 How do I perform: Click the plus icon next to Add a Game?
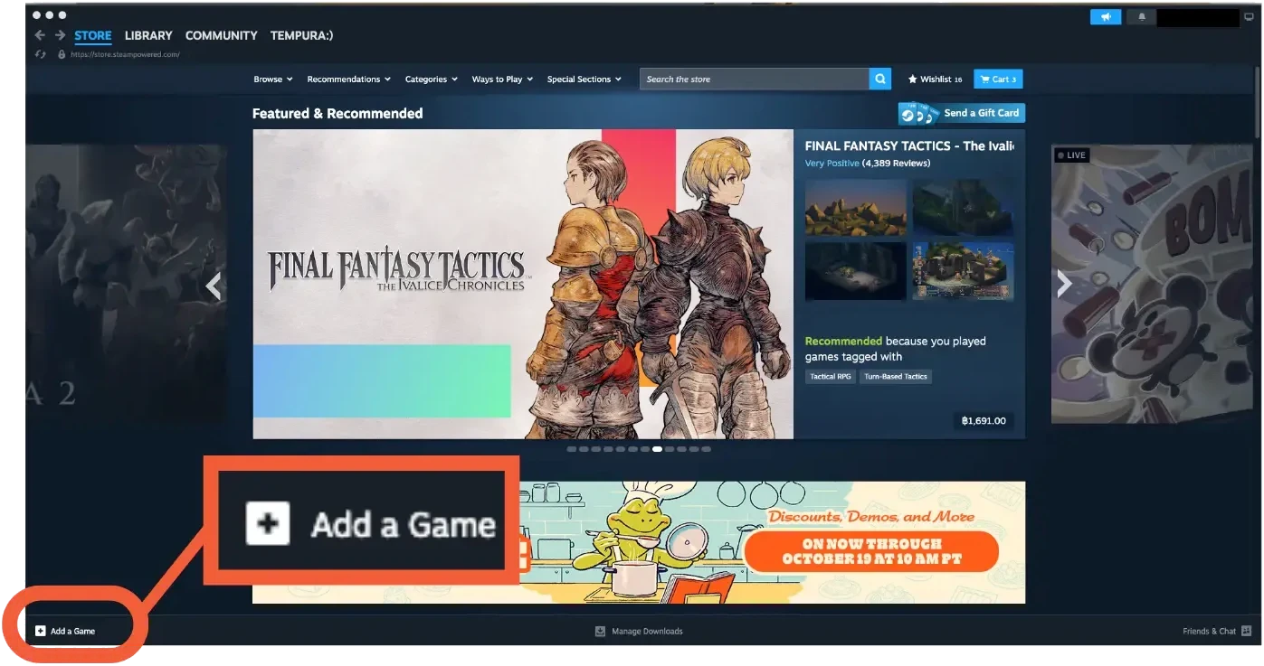point(40,631)
